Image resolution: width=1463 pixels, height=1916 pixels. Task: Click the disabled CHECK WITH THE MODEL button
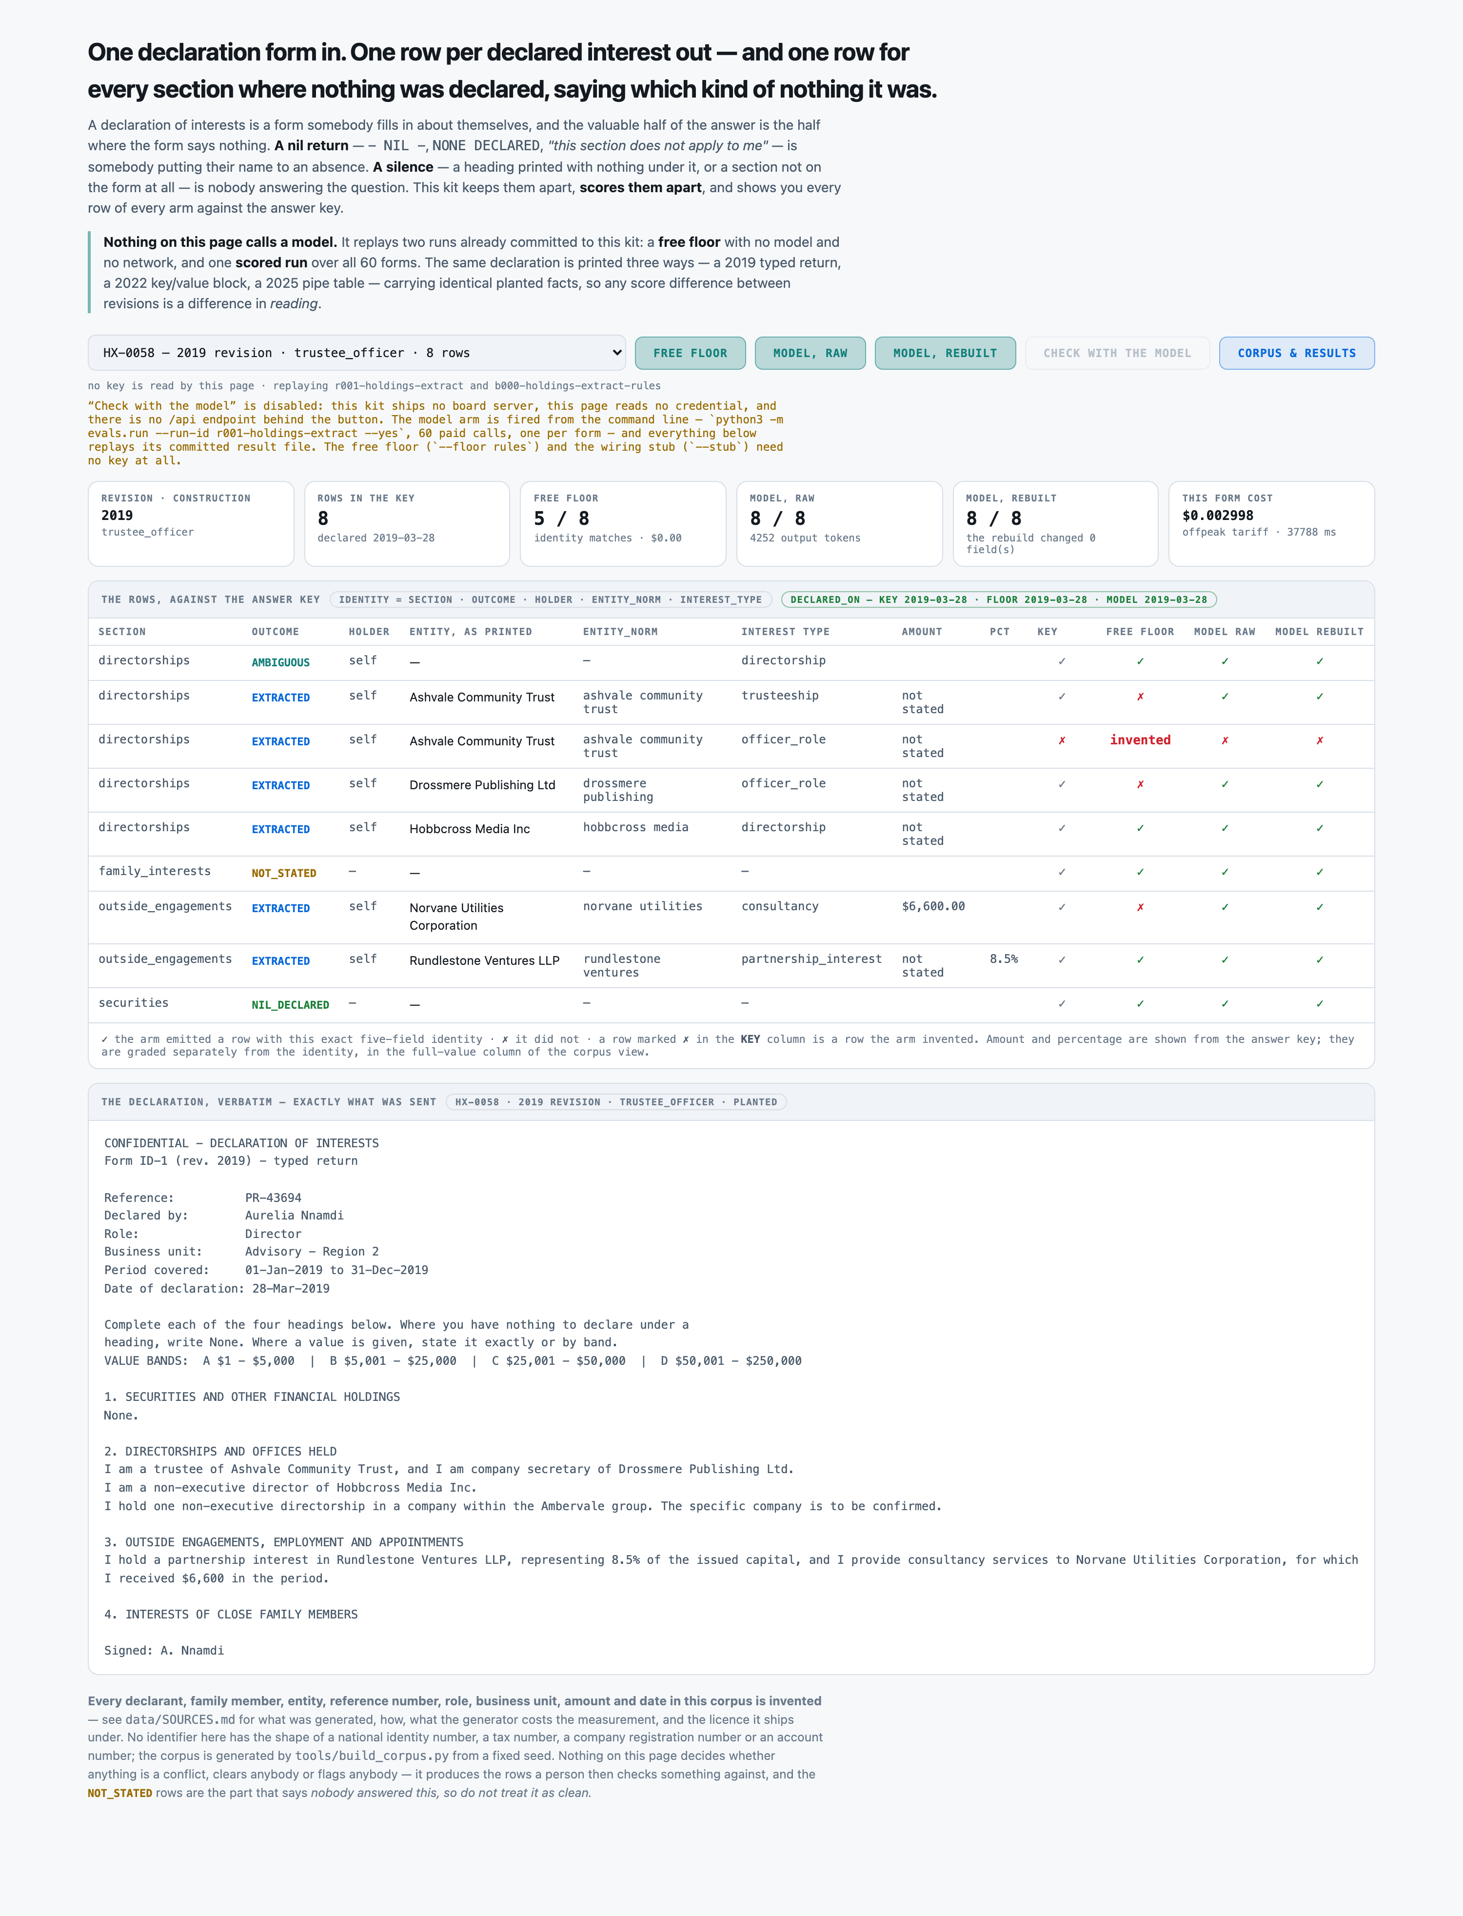point(1117,353)
